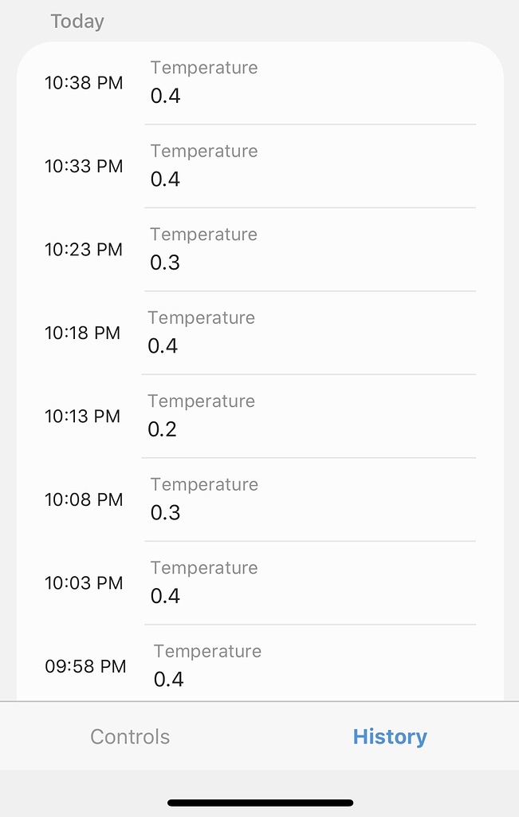
Task: Tap the Temperature label on the first row
Action: (x=204, y=68)
